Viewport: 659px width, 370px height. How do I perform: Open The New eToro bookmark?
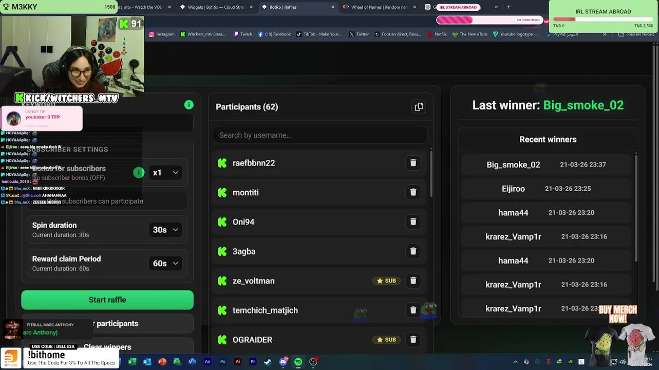click(x=470, y=34)
